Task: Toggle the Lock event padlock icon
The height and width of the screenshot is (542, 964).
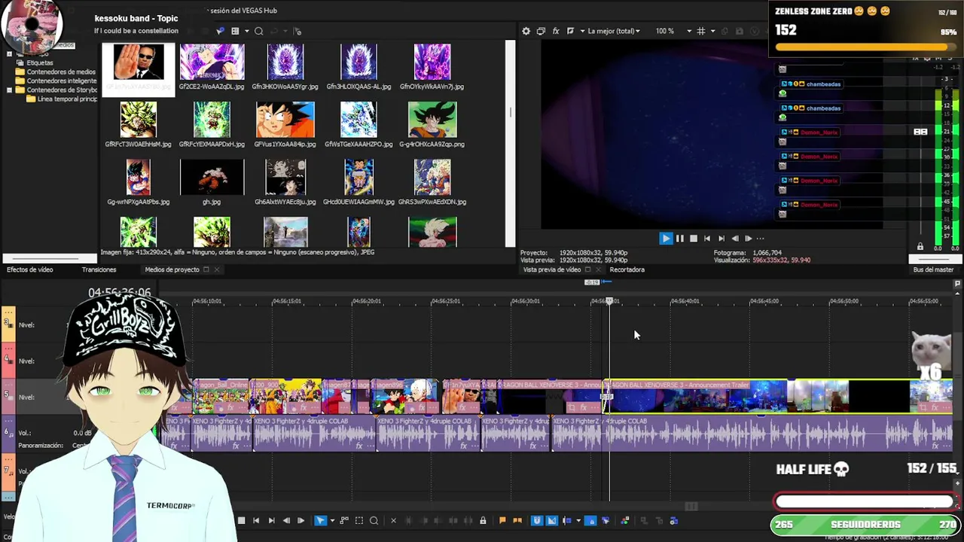Action: coord(483,520)
